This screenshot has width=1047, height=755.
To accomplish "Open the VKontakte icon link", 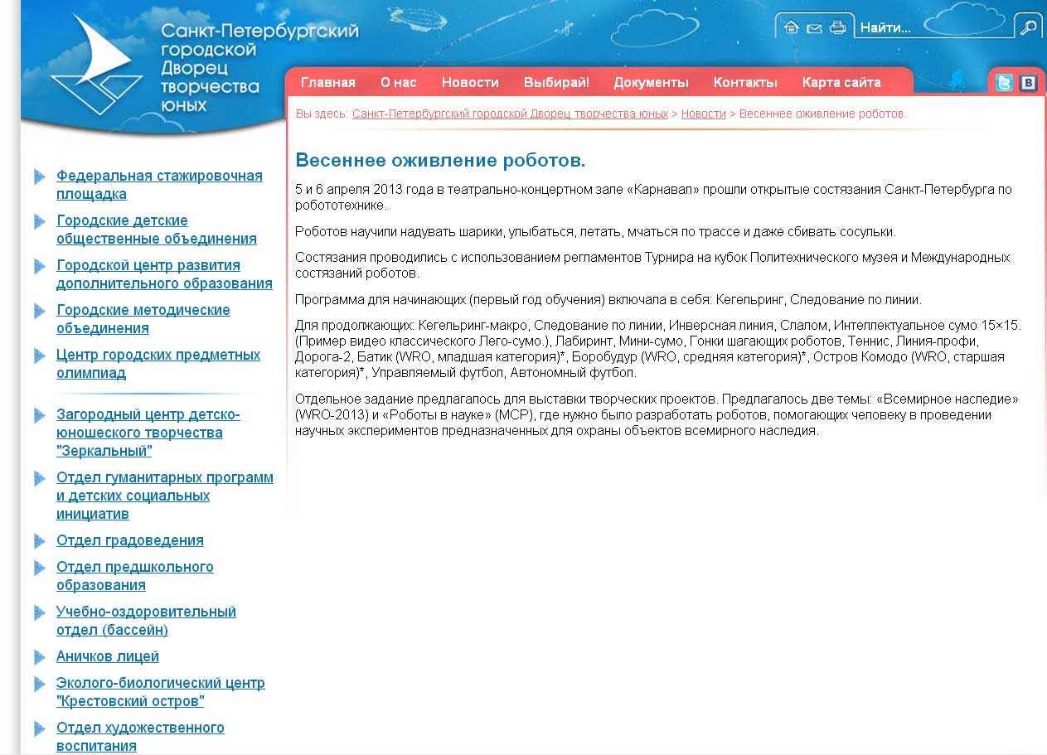I will 1028,83.
